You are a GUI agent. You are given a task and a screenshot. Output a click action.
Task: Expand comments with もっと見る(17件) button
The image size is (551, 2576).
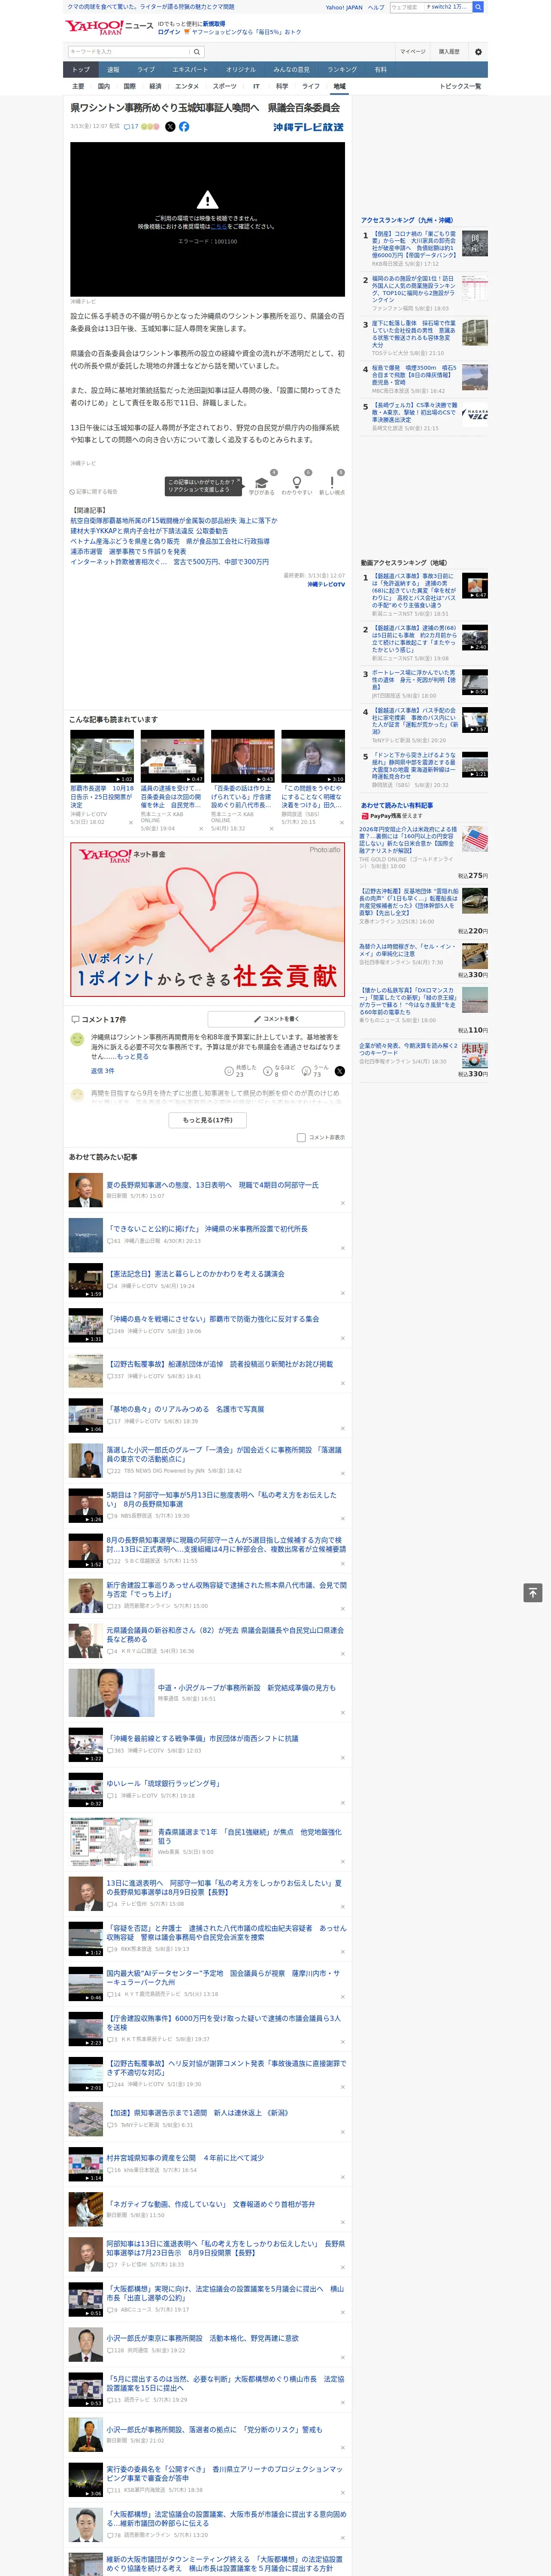click(208, 1120)
